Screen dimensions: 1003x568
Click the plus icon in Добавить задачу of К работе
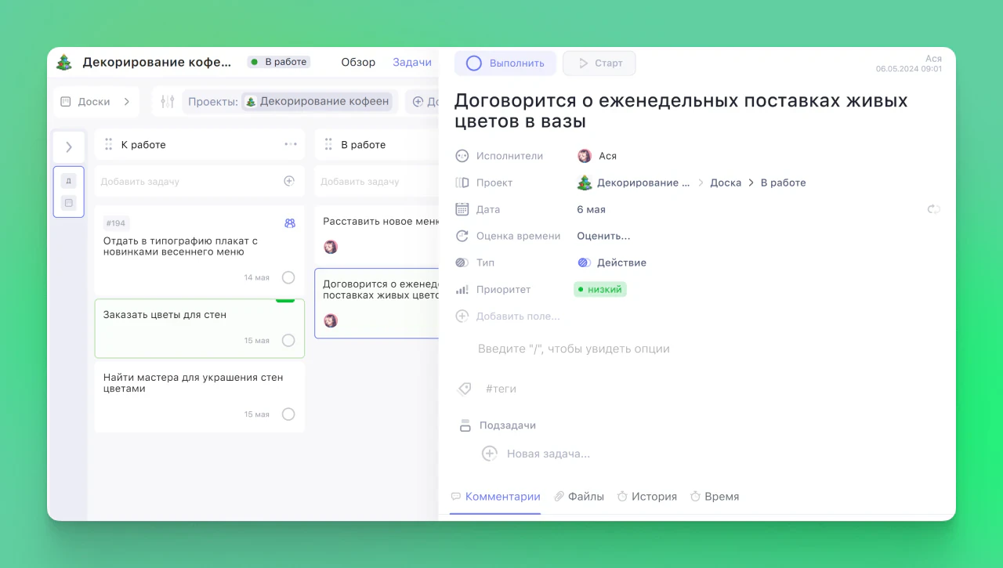click(x=289, y=181)
